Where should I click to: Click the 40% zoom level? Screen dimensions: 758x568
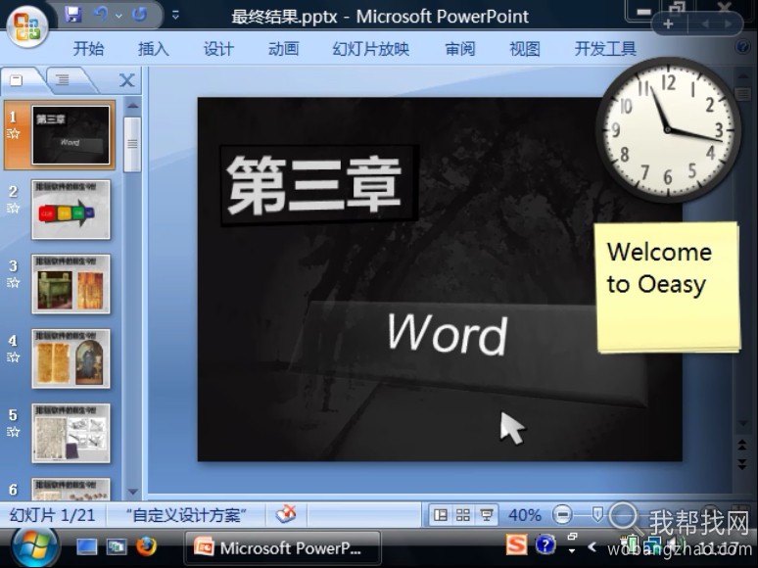coord(525,515)
